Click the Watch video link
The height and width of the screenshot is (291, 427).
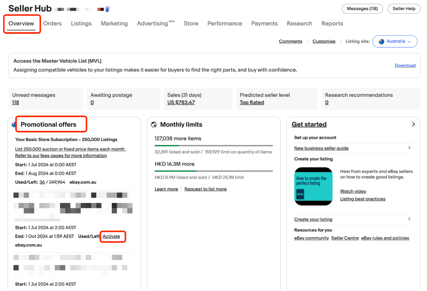(x=353, y=191)
